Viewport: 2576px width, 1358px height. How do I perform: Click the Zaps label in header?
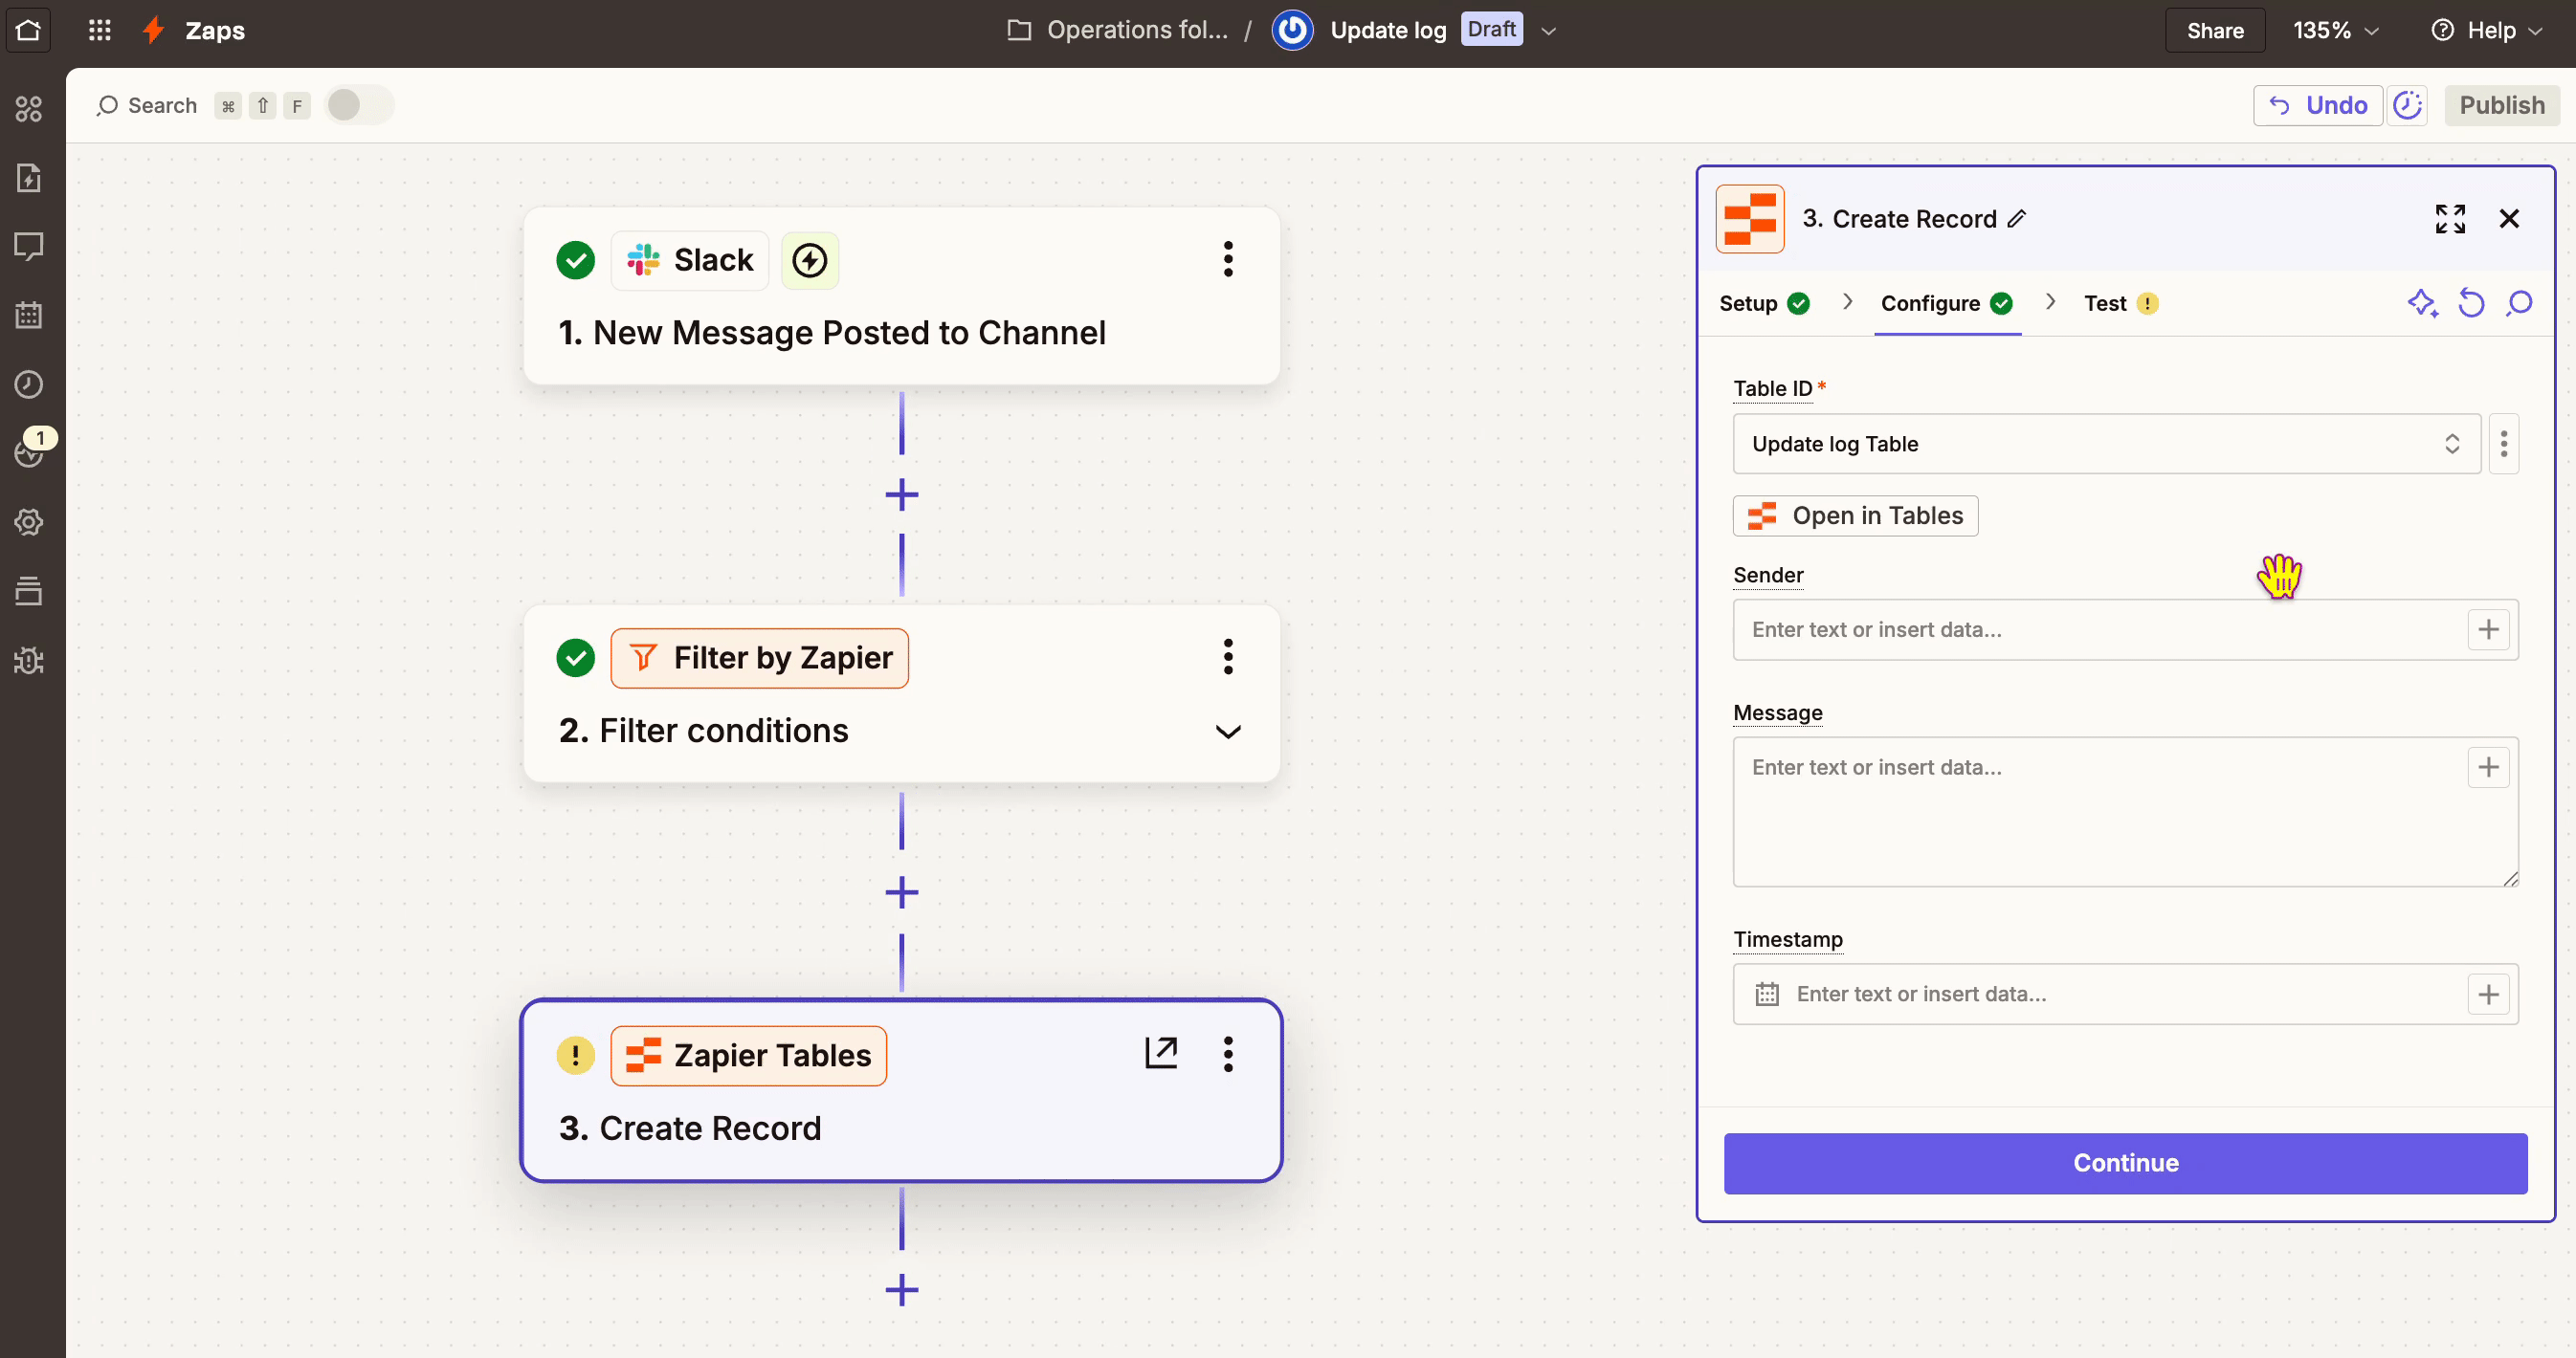(215, 31)
